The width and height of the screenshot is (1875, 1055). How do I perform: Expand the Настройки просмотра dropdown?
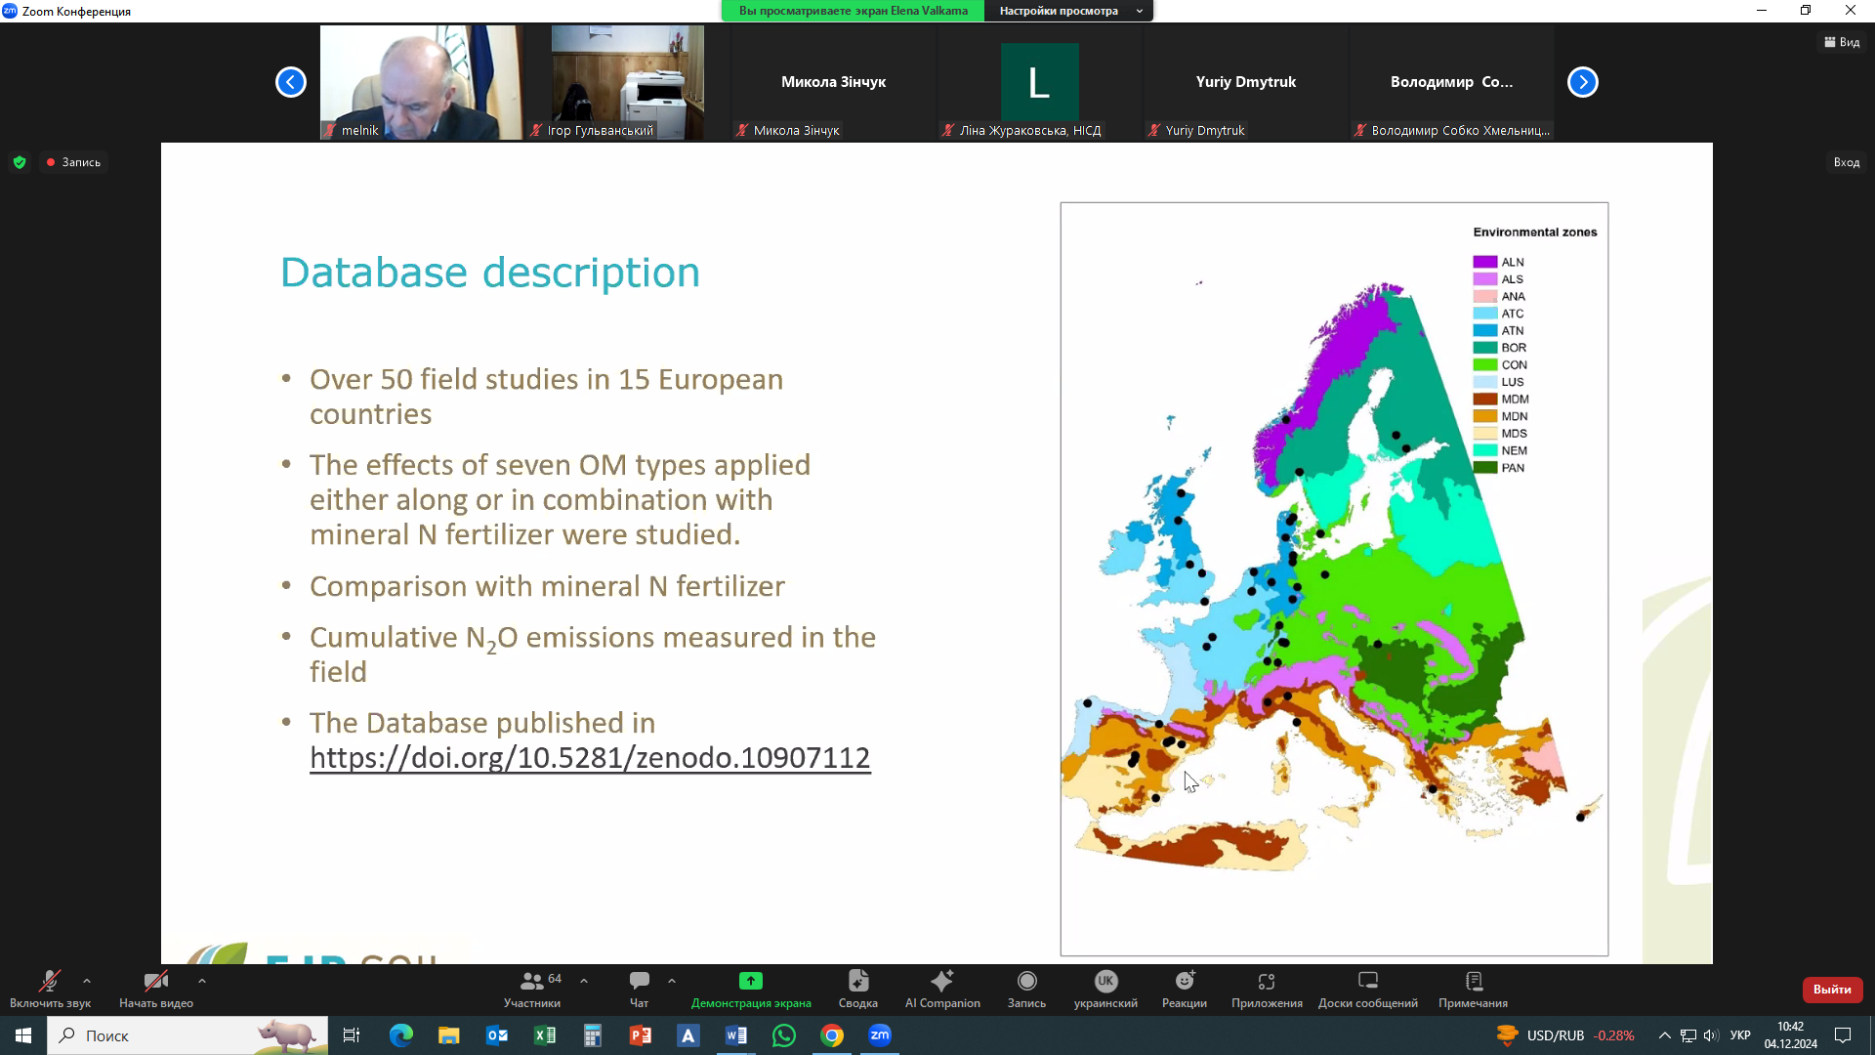click(1068, 11)
